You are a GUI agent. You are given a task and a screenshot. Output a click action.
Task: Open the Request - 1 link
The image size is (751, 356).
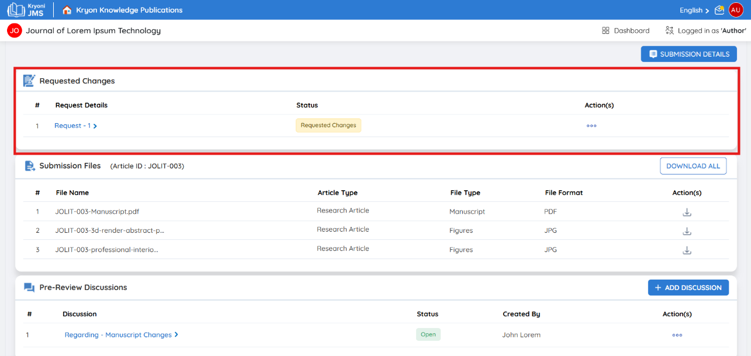tap(72, 125)
